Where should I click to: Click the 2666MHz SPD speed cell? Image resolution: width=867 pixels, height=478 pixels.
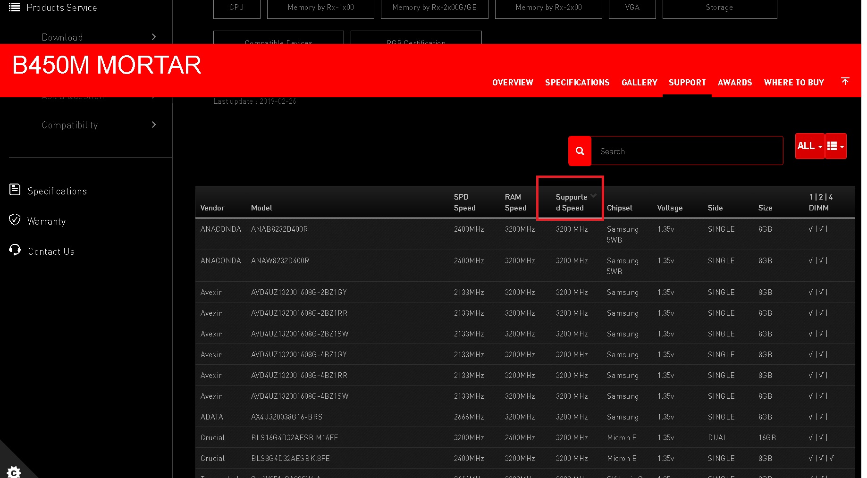[469, 417]
